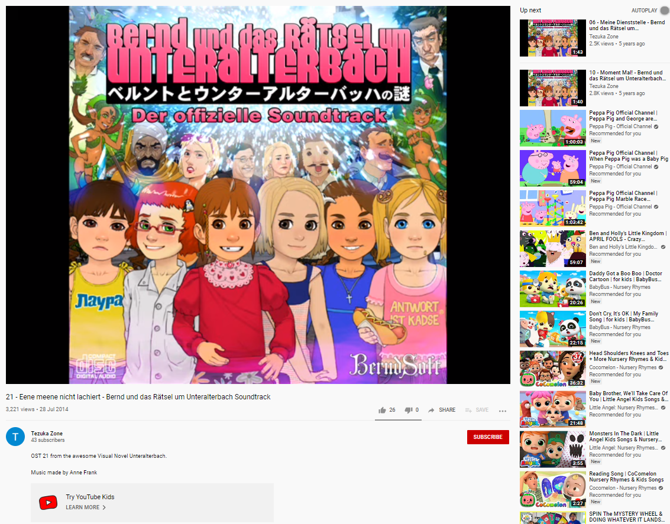670x524 pixels.
Task: Click the thumbs-up like icon
Action: point(382,410)
